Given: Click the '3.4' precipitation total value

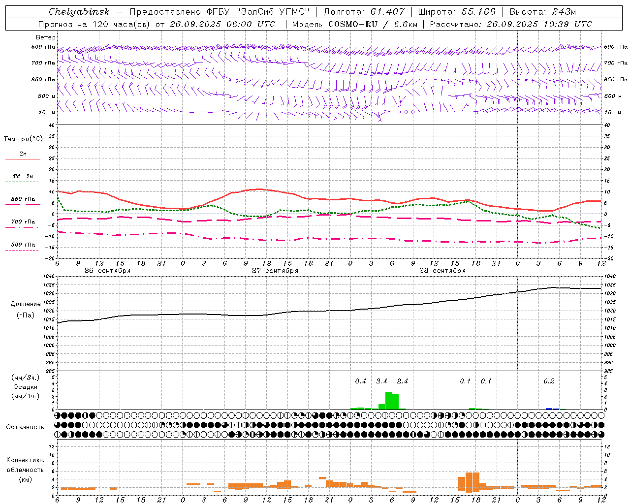Looking at the screenshot, I should coord(381,381).
